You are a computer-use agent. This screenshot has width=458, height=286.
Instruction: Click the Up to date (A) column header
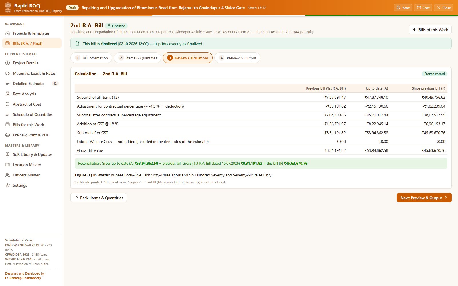click(x=377, y=88)
